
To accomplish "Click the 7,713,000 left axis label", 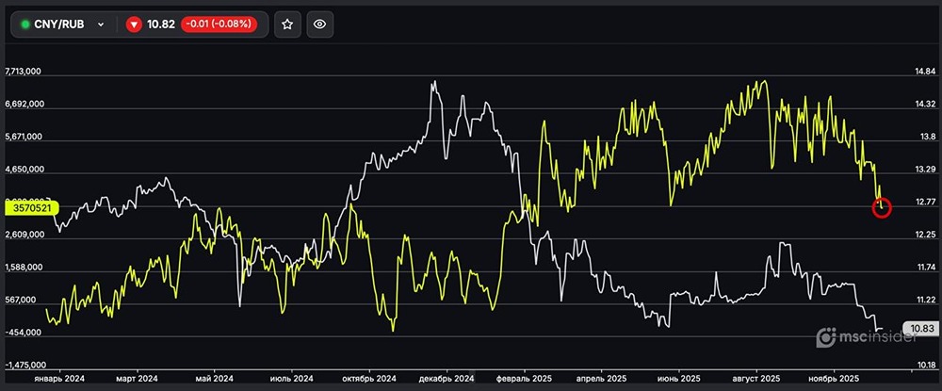I will click(x=24, y=72).
